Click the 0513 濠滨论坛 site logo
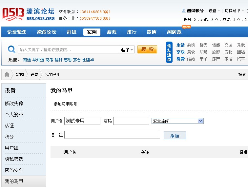 pos(29,14)
